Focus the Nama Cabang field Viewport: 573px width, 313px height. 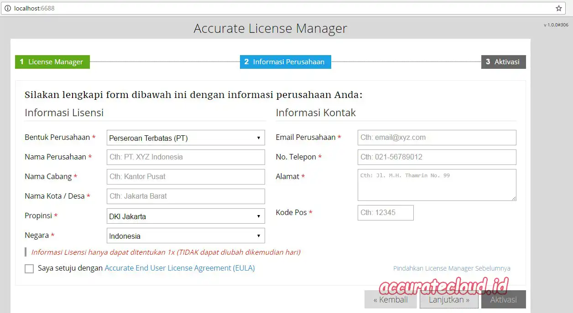click(186, 177)
